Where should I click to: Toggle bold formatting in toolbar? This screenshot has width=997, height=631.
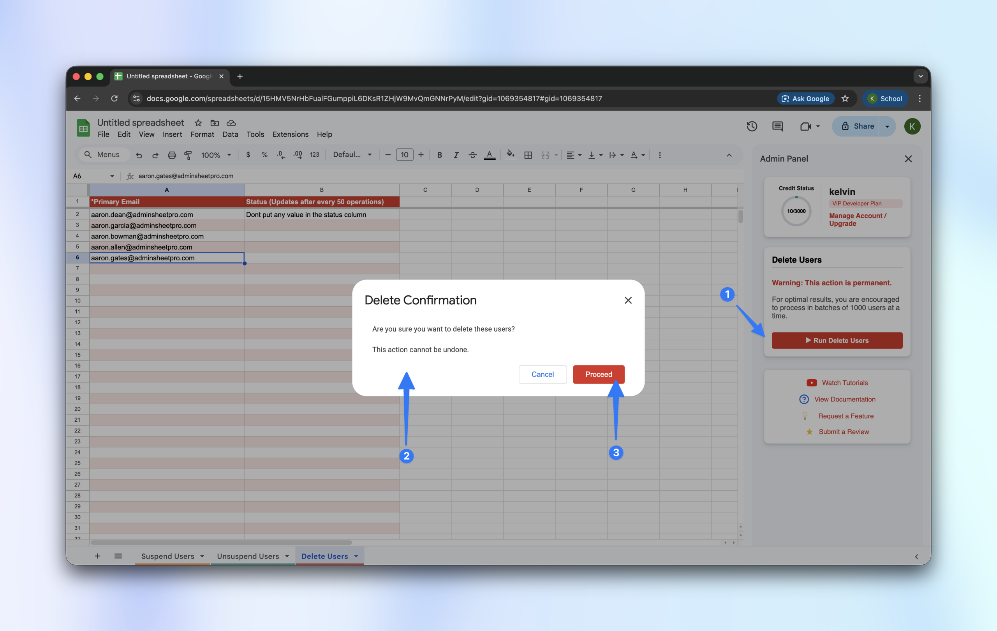pos(439,155)
